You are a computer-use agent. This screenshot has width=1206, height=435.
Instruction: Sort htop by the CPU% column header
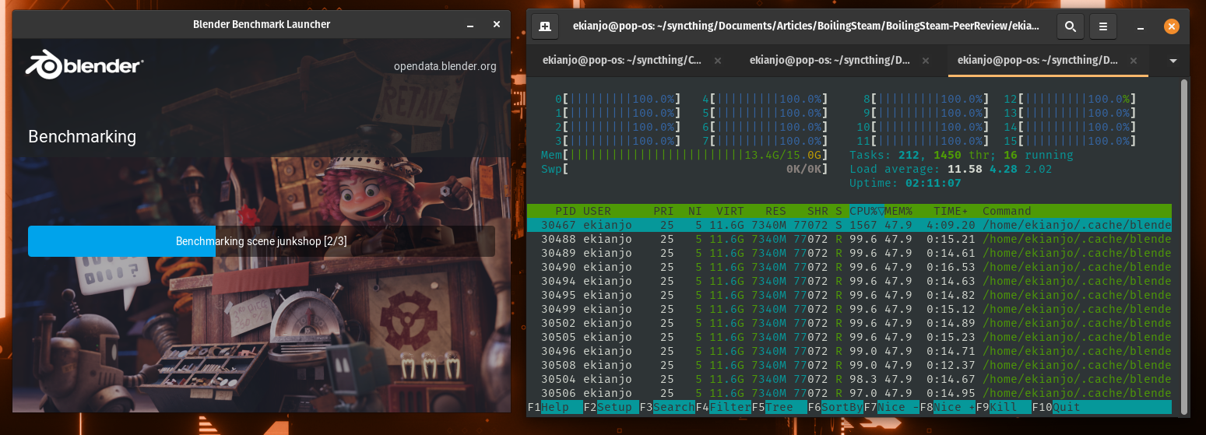coord(867,211)
